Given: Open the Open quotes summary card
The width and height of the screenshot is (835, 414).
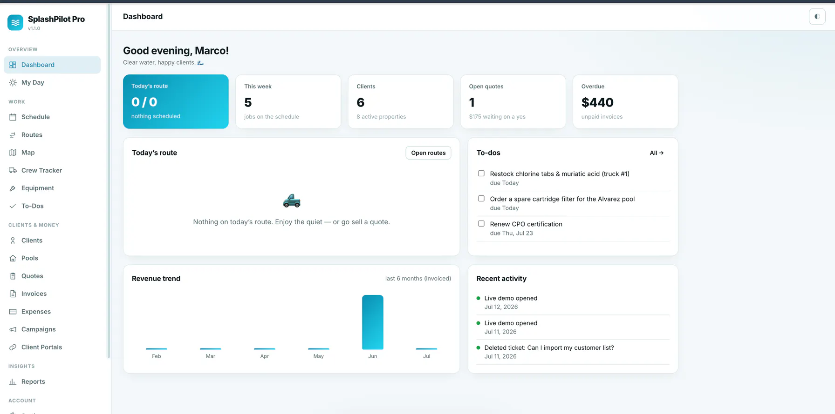Looking at the screenshot, I should coord(513,101).
